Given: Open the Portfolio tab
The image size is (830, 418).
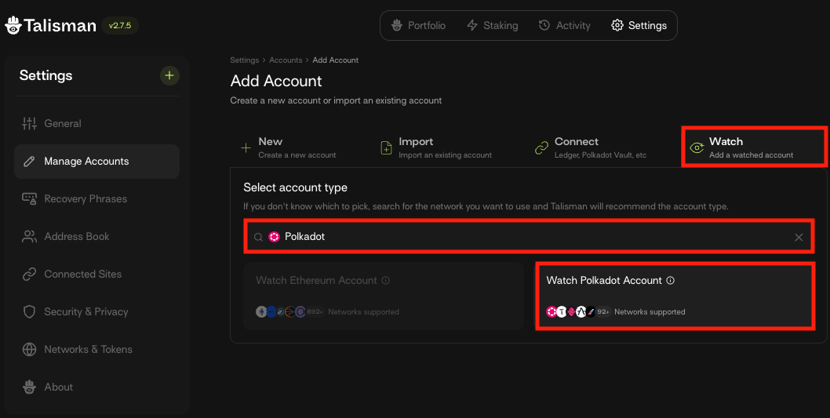Looking at the screenshot, I should click(x=418, y=25).
